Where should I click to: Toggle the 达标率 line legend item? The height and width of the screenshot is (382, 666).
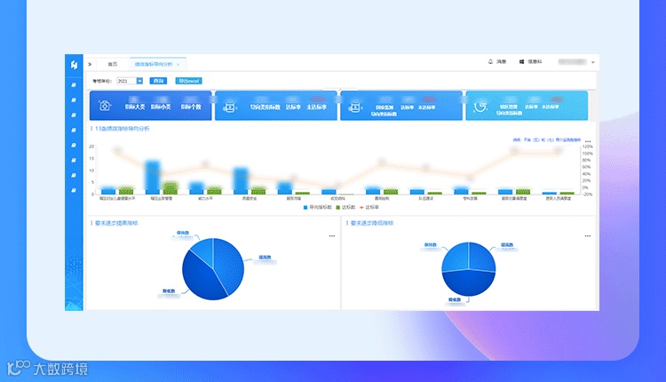coord(369,207)
